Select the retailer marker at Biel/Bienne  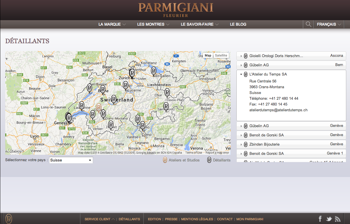[90, 88]
